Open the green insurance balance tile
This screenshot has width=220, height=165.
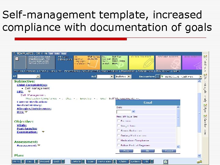click(115, 62)
